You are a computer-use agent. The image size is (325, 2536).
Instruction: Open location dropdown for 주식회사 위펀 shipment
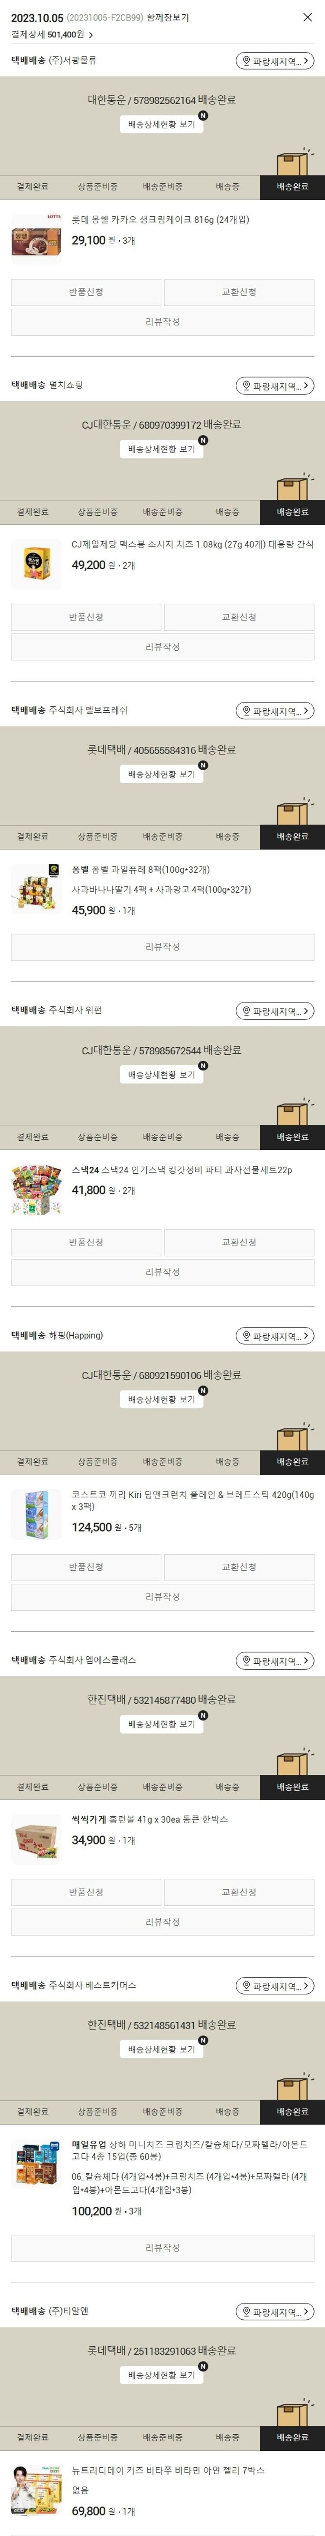pyautogui.click(x=275, y=1011)
